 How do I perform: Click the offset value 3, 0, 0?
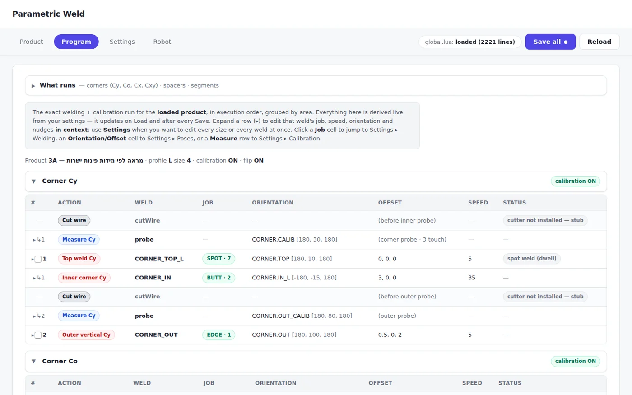point(387,278)
